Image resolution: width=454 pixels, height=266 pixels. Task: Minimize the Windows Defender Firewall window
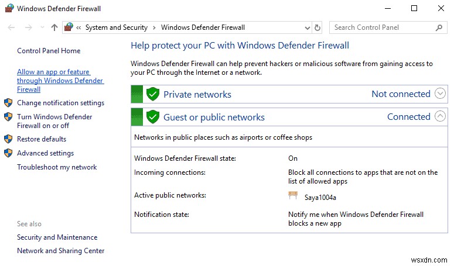point(387,8)
